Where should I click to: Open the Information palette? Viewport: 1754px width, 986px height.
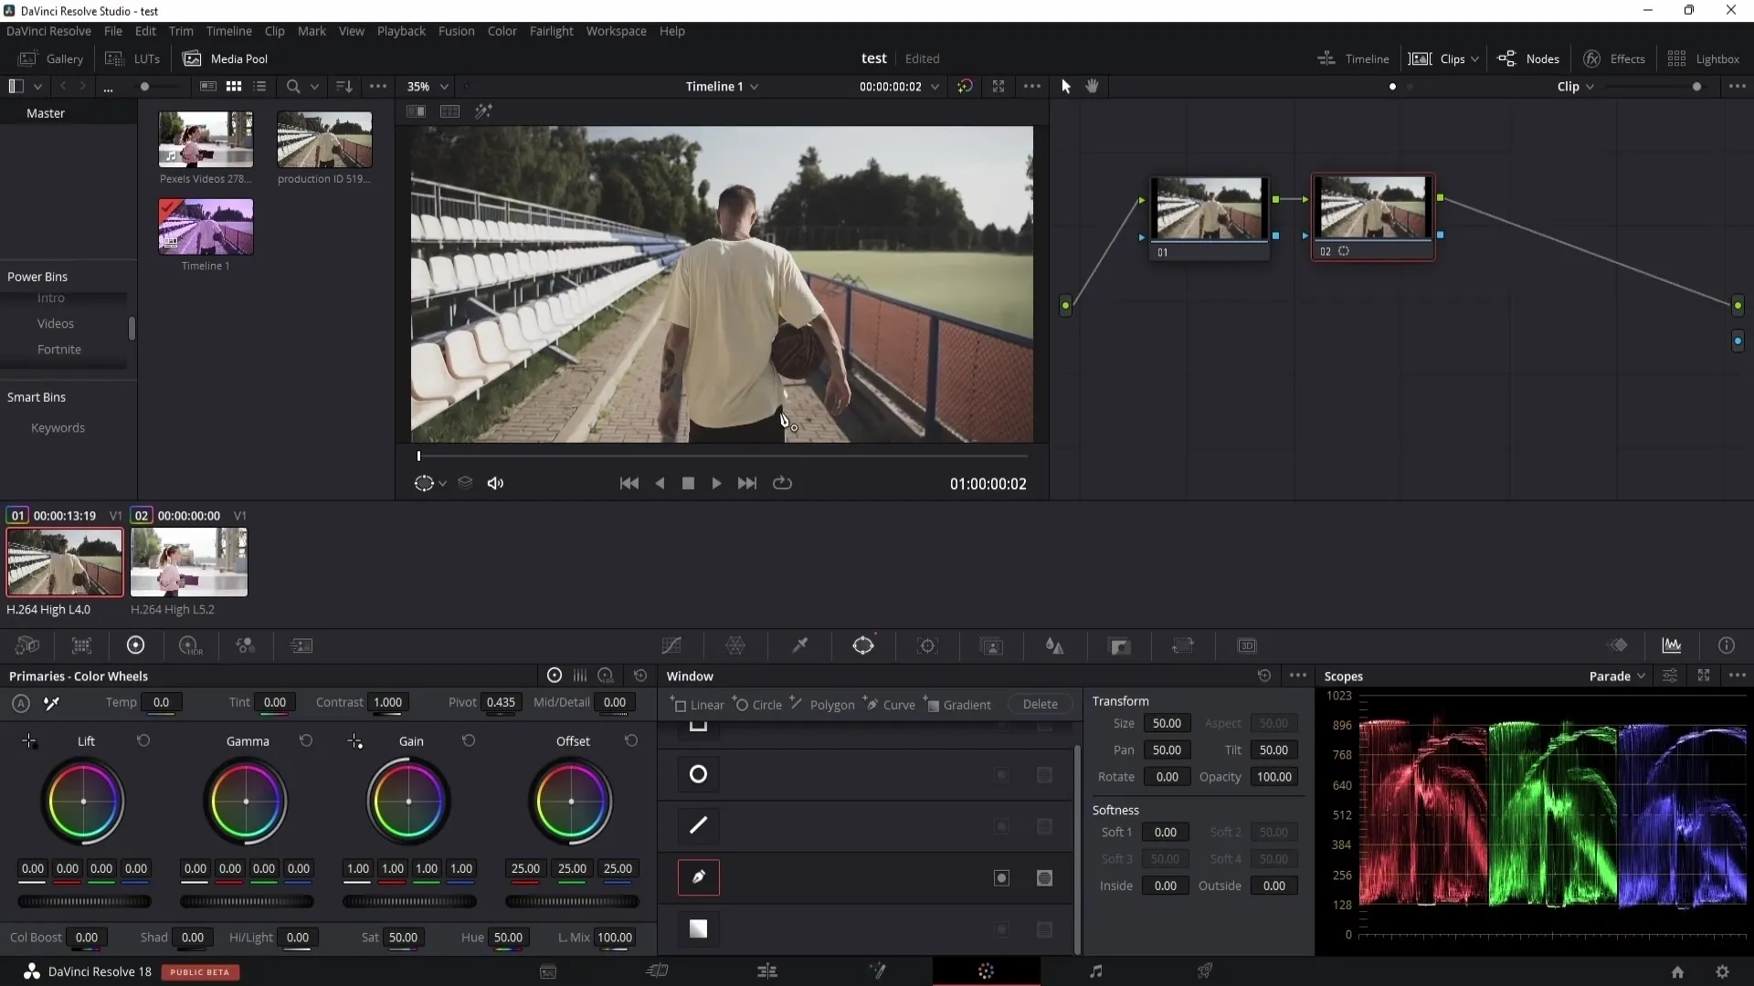click(x=1727, y=645)
